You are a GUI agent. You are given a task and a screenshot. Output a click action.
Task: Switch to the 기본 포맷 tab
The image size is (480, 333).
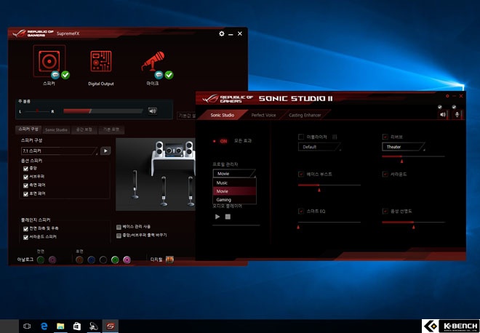[111, 129]
